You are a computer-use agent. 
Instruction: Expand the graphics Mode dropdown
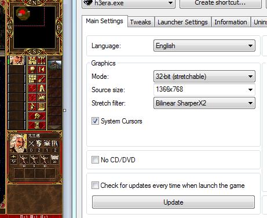(204, 77)
